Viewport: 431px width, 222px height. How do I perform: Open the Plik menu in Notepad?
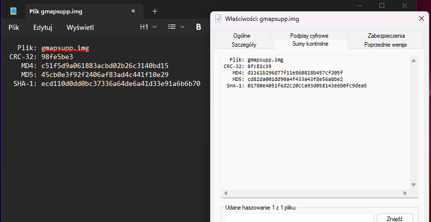point(14,27)
